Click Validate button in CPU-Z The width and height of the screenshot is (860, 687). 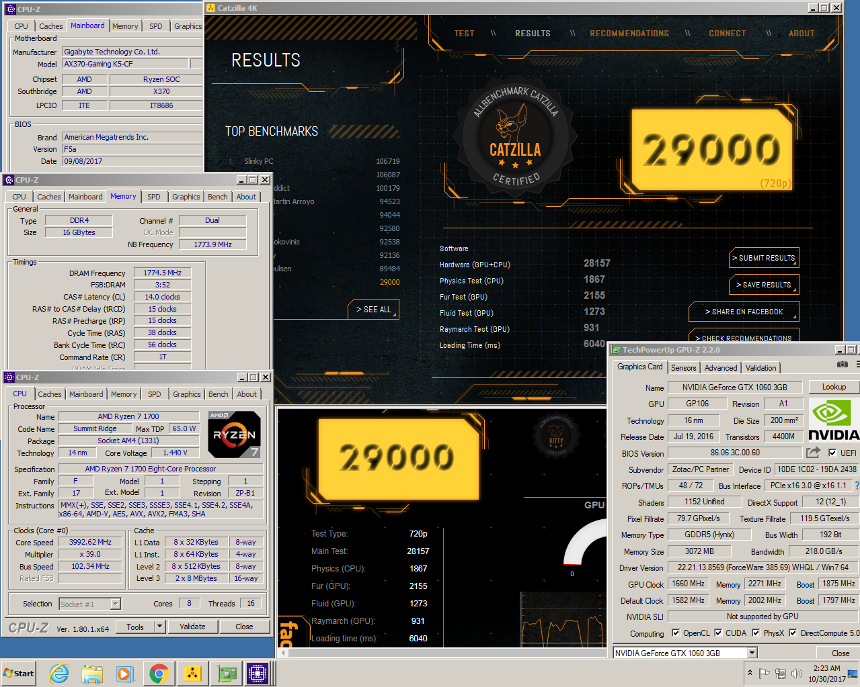coord(192,627)
